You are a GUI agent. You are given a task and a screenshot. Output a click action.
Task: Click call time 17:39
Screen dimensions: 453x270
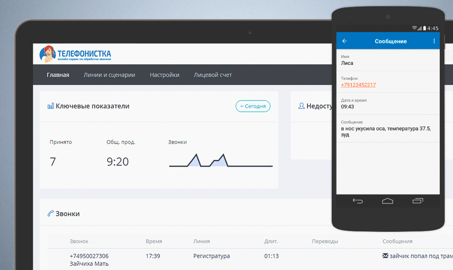[x=153, y=256]
